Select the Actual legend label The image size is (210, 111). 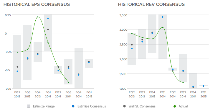coord(183,106)
